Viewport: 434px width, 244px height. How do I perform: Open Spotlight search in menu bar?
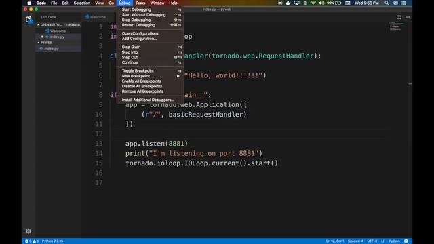click(x=387, y=3)
